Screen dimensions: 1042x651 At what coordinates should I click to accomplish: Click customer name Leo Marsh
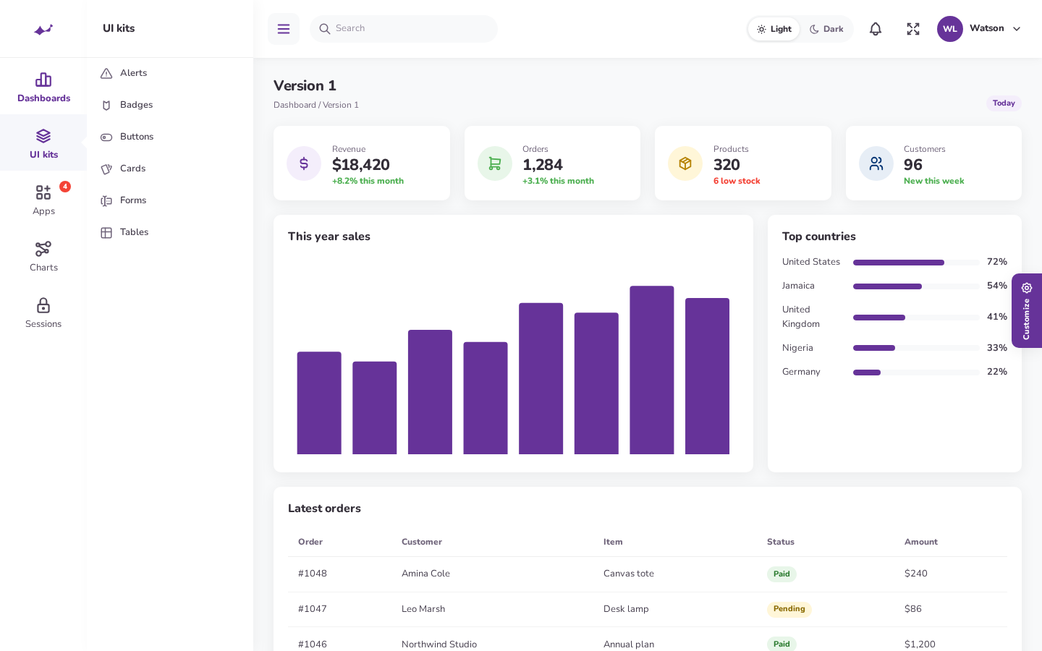click(x=423, y=609)
